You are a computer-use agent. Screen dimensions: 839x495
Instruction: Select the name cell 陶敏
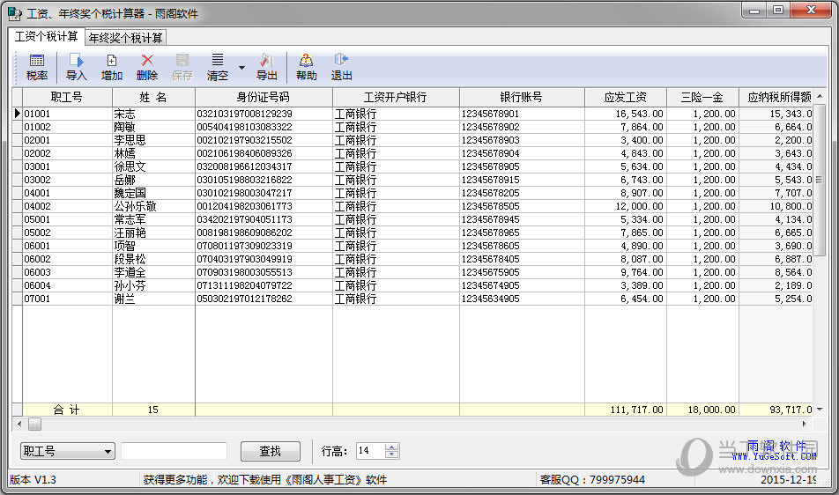153,127
